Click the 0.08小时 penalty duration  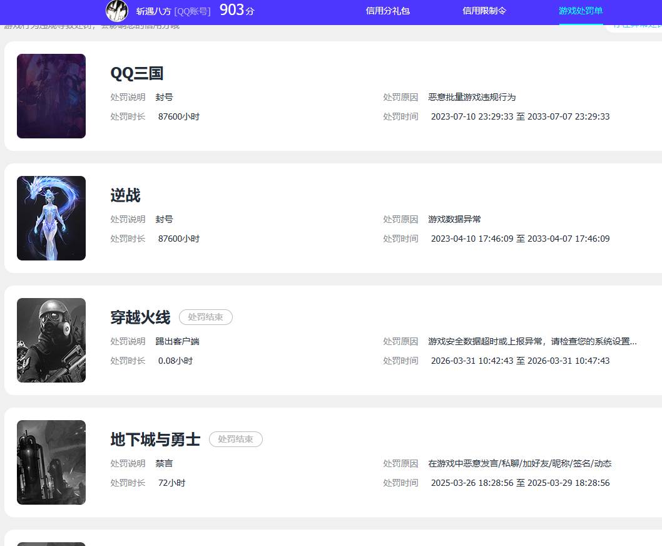coord(175,361)
